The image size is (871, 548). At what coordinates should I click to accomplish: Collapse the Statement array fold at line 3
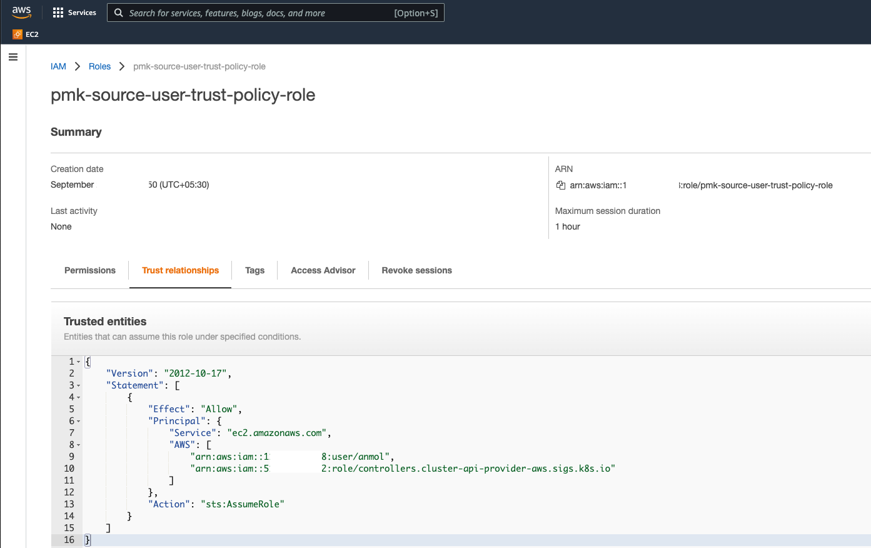[79, 386]
